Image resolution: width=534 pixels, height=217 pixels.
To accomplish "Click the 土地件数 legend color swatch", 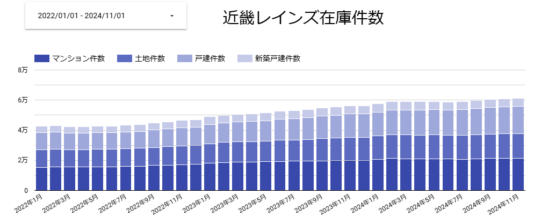I will click(x=125, y=58).
